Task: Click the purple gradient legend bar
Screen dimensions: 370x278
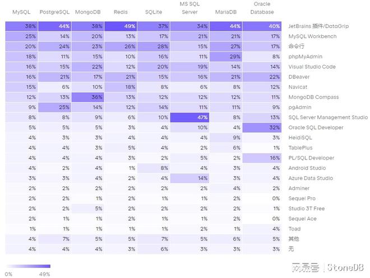Action: [x=27, y=267]
